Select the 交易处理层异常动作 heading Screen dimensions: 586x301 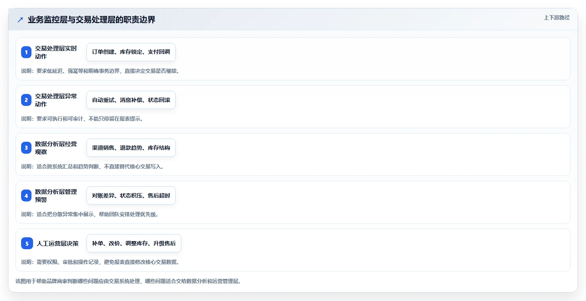[x=56, y=100]
